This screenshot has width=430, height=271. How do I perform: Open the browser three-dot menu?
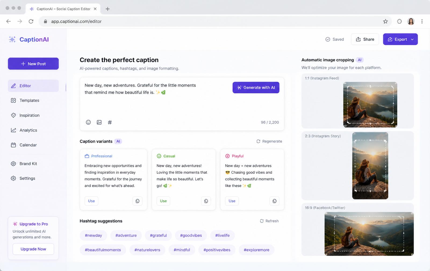[422, 22]
